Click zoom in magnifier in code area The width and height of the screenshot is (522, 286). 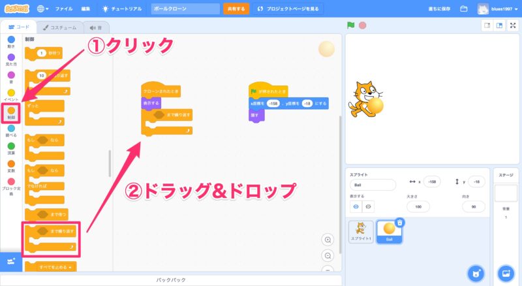click(x=328, y=240)
